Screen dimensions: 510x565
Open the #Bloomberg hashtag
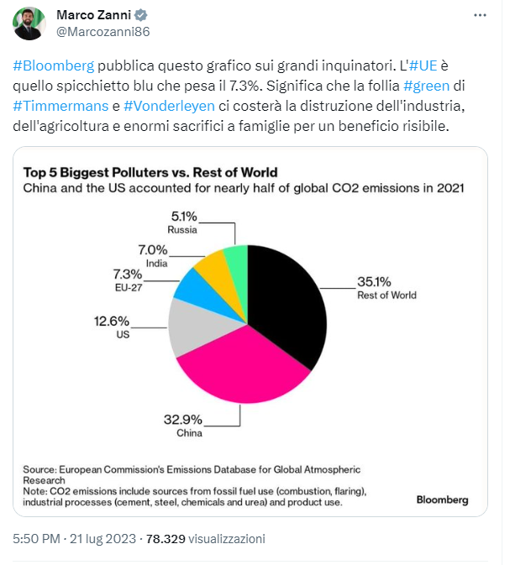pos(54,65)
